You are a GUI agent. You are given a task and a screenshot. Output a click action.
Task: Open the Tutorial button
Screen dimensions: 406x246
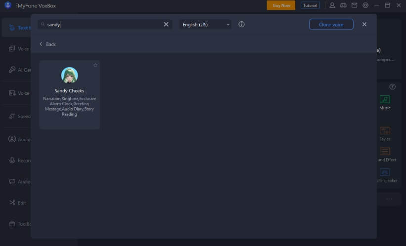[x=310, y=5]
